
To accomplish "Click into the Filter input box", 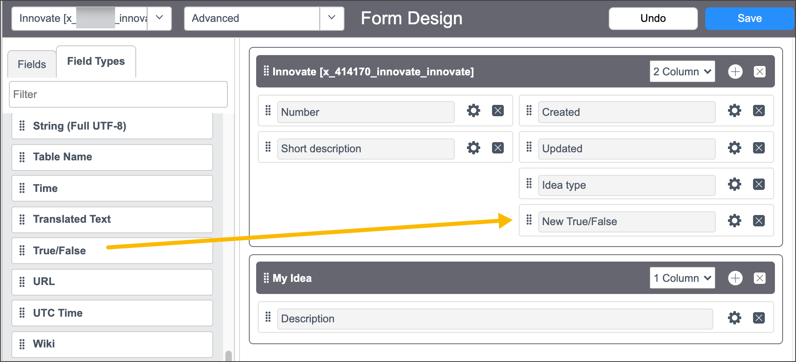I will [118, 94].
